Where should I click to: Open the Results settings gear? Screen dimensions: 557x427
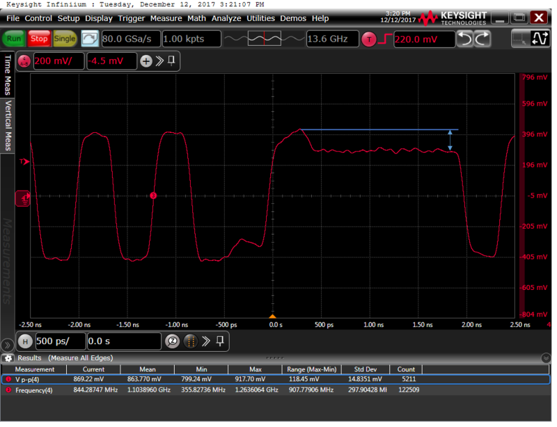tap(8, 357)
